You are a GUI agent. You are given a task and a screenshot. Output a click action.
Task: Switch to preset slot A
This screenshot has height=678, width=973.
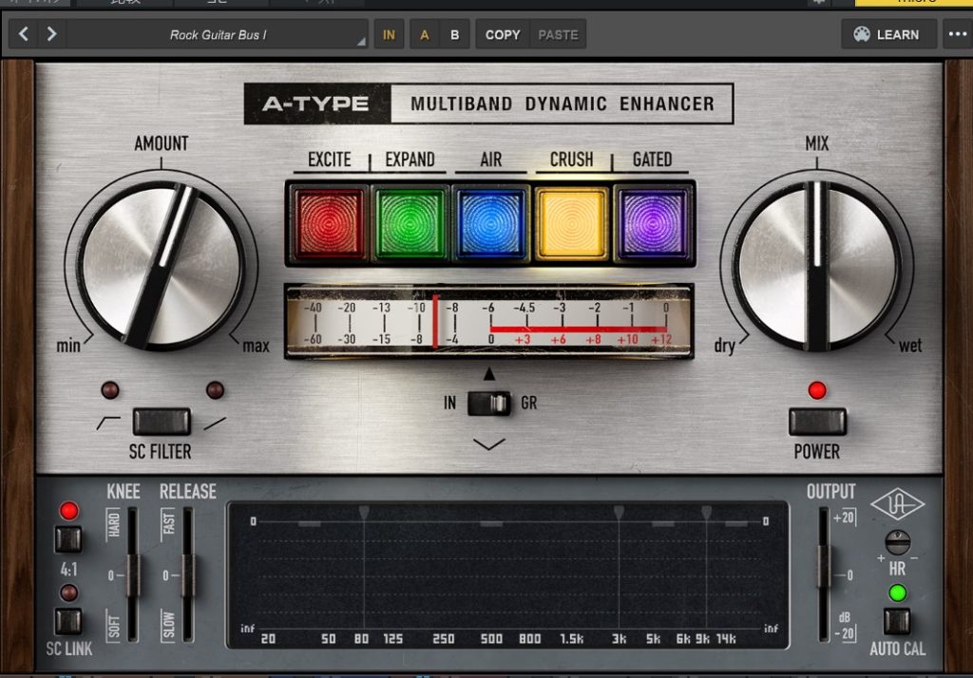pos(424,34)
